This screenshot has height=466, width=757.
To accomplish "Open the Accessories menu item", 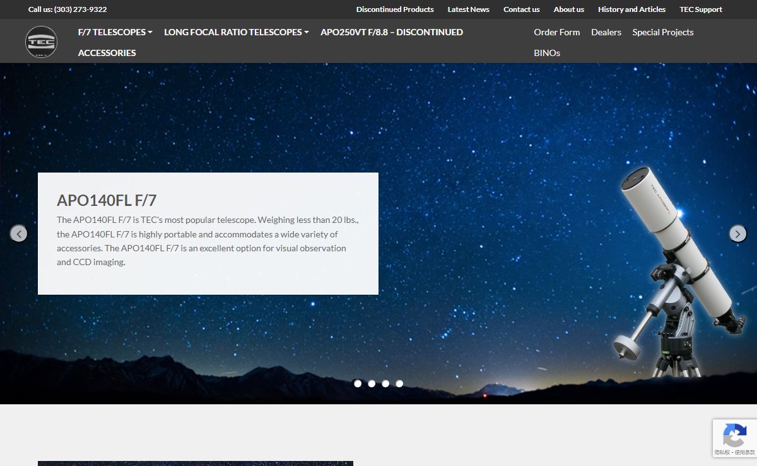I will point(107,53).
